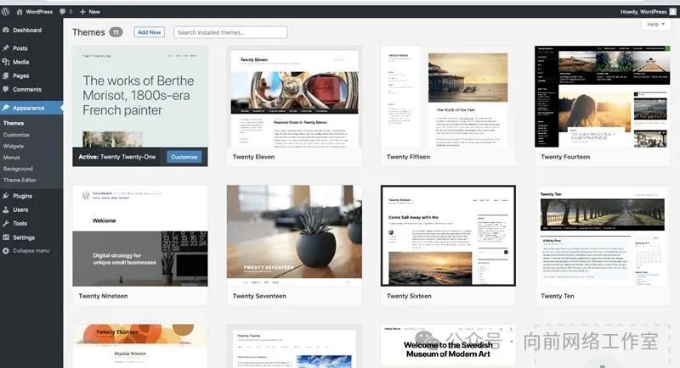Click the Comments speech bubble icon
The height and width of the screenshot is (368, 680).
(x=6, y=89)
